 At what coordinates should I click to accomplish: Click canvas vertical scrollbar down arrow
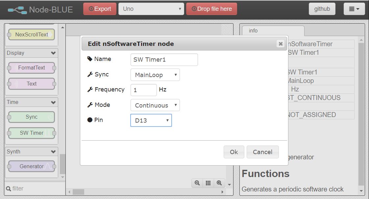[x=230, y=185]
